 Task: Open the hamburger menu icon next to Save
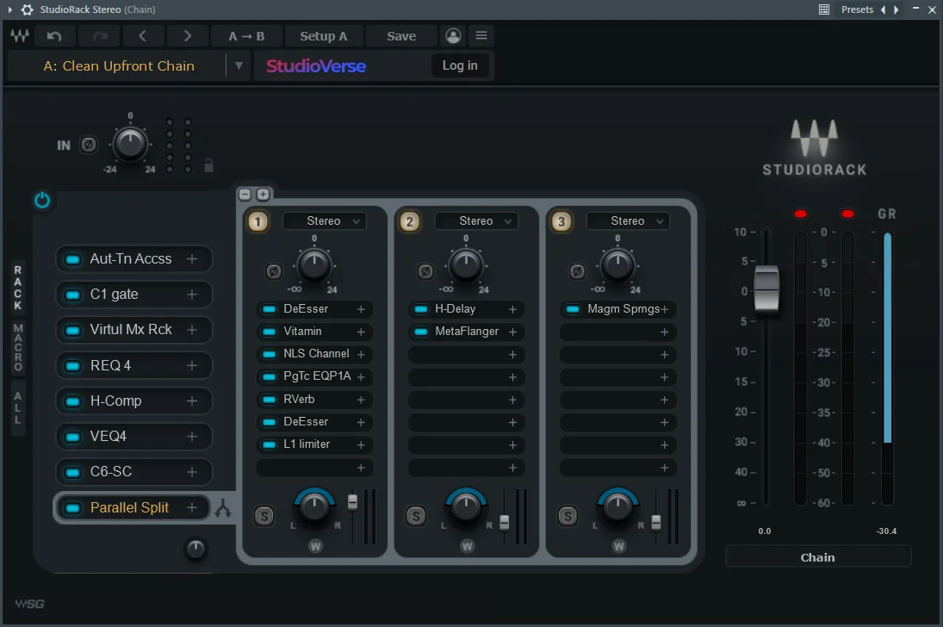(x=481, y=35)
